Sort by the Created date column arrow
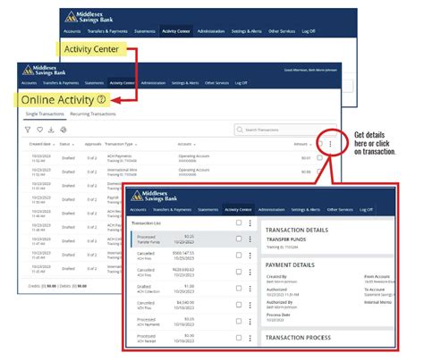Screen dimensions: 424x361 54,145
